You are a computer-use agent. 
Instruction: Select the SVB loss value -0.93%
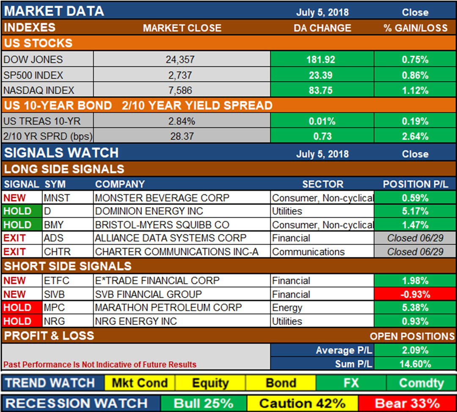(416, 294)
